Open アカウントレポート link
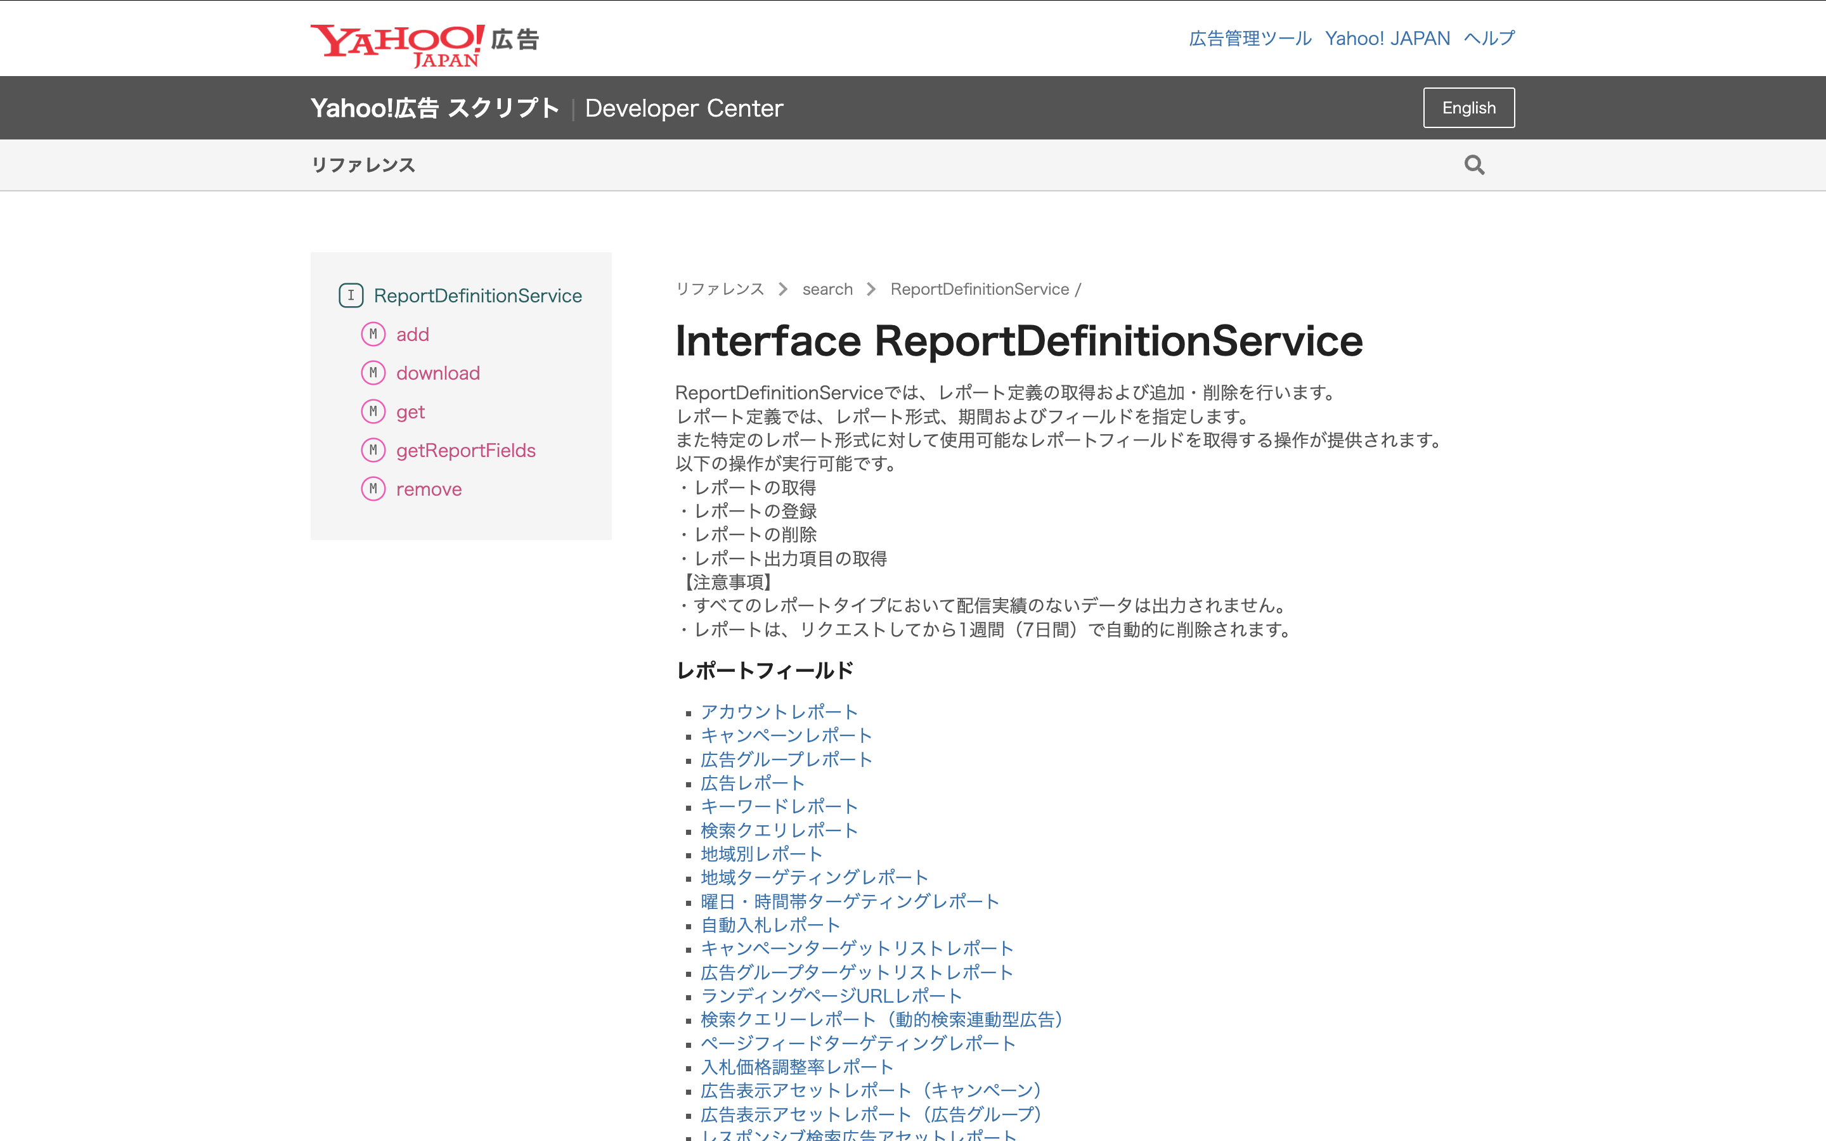Screen dimensions: 1826x1141 [779, 712]
